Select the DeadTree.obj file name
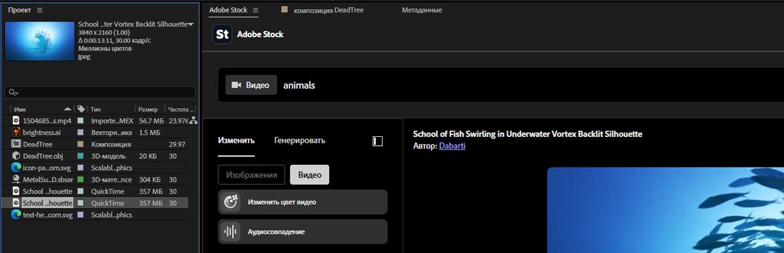 click(x=43, y=156)
